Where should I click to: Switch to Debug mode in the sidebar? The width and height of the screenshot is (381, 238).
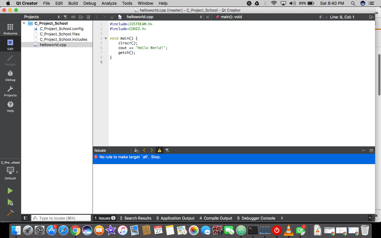[x=10, y=76]
